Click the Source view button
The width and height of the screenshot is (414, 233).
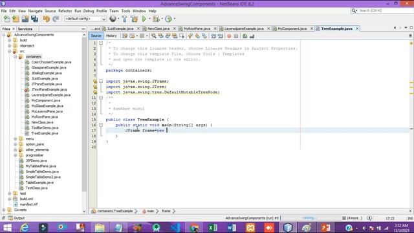(96, 36)
